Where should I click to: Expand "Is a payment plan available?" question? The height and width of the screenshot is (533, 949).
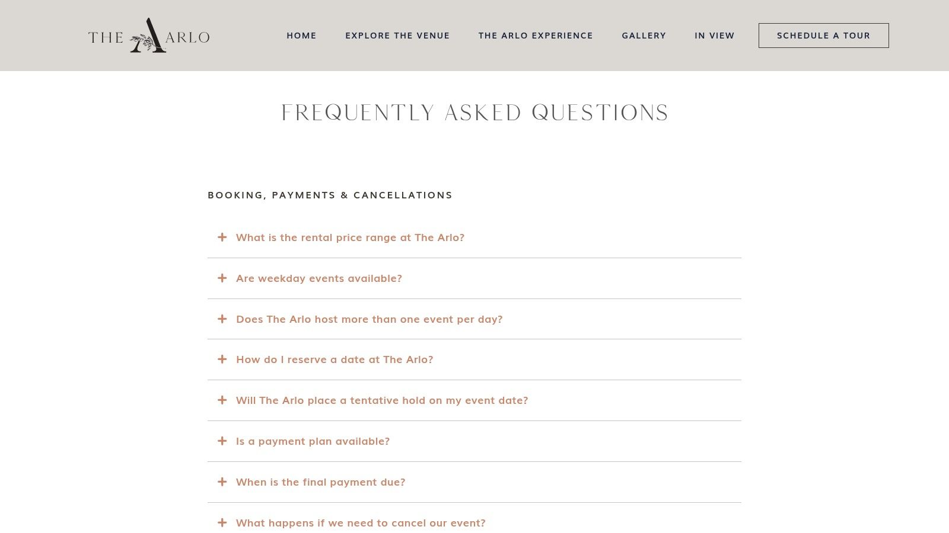tap(474, 441)
